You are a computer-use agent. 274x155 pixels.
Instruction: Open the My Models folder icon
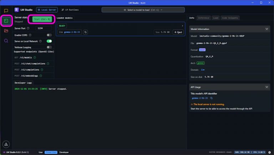coord(6,31)
